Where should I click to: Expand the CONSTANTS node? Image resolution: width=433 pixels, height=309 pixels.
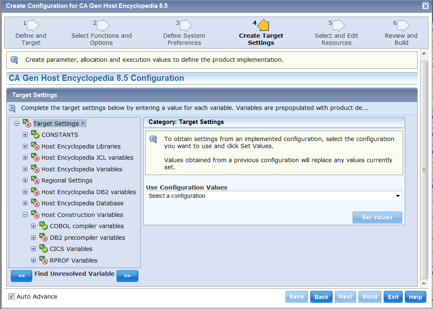pyautogui.click(x=25, y=135)
